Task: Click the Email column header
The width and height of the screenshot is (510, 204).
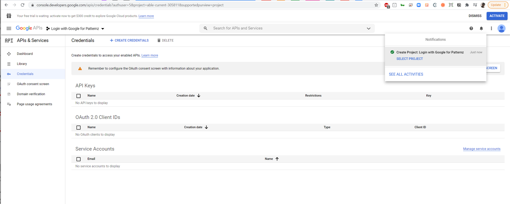Action: [91, 159]
